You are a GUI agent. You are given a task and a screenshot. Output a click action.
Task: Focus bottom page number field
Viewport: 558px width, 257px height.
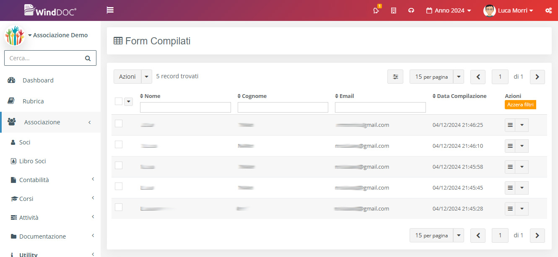(x=500, y=235)
